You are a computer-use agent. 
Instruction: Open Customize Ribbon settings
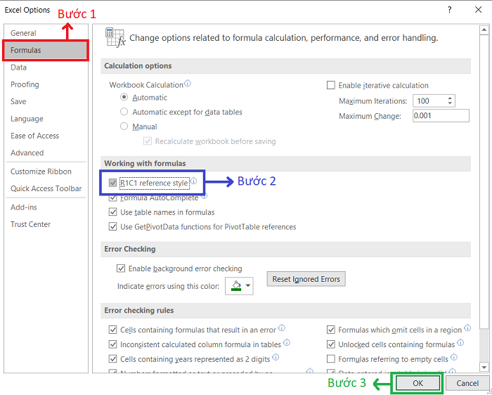46,171
